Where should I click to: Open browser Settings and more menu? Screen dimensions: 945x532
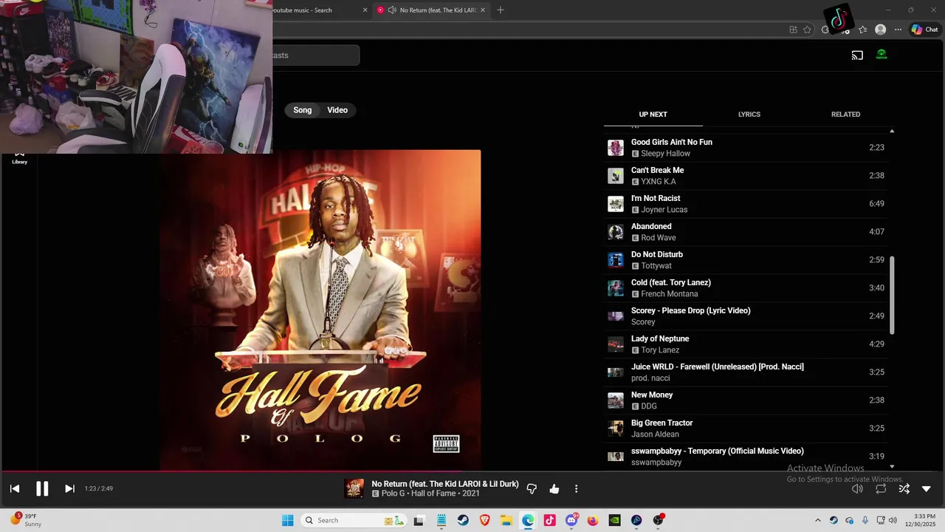click(898, 30)
